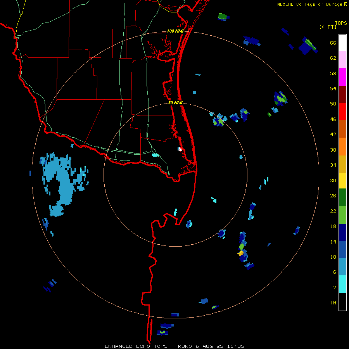Click the legend value '66'
Screen dimensions: 349x349
(333, 43)
